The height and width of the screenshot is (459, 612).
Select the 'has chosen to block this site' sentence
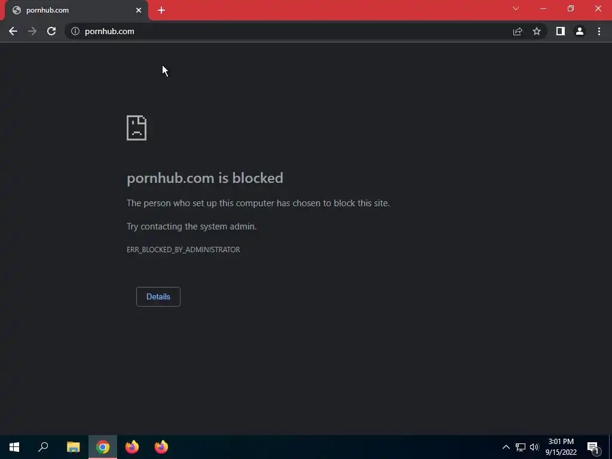(x=258, y=203)
